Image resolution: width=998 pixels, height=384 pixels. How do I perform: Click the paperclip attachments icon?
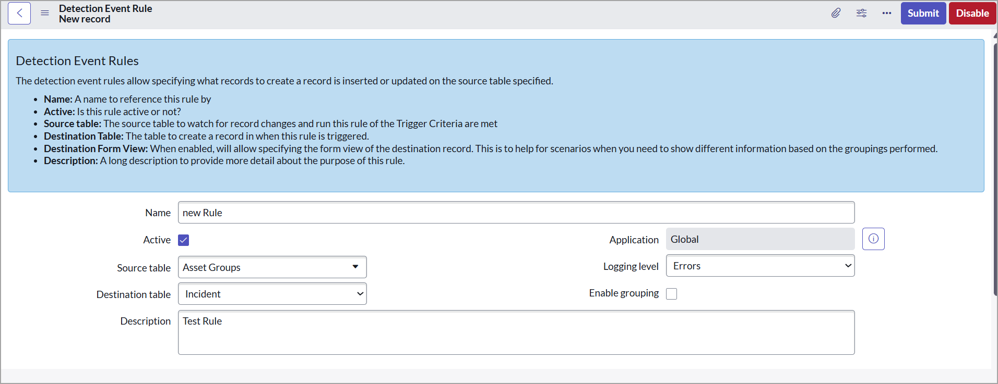click(836, 14)
